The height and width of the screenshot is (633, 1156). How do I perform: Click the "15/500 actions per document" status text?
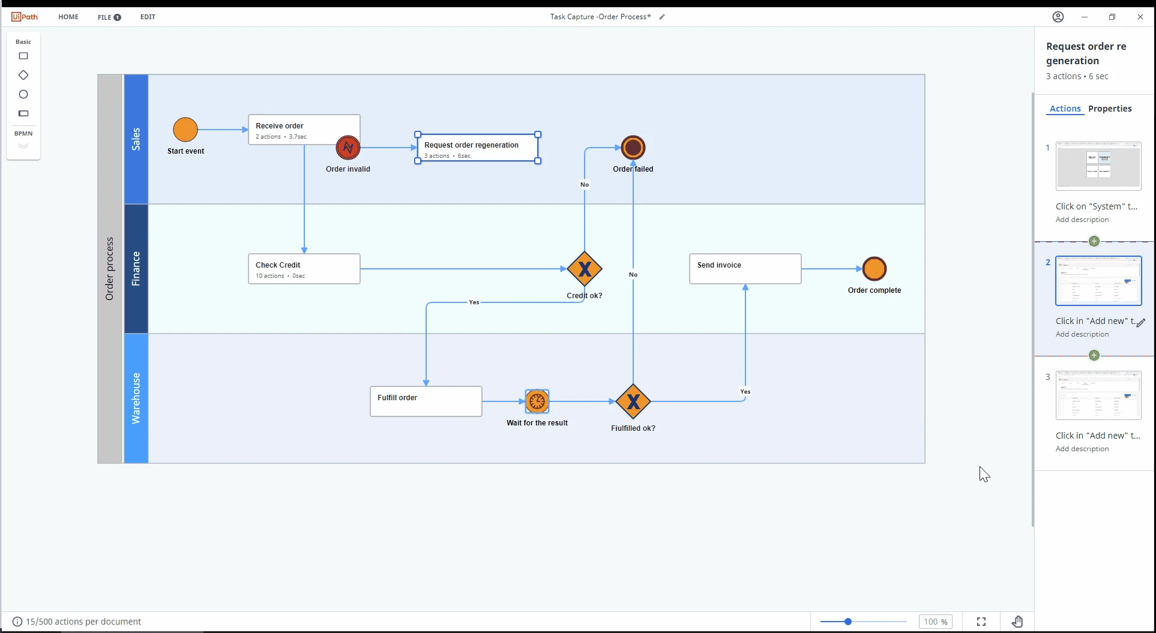[83, 622]
